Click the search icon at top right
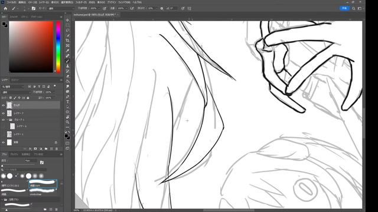 click(354, 8)
